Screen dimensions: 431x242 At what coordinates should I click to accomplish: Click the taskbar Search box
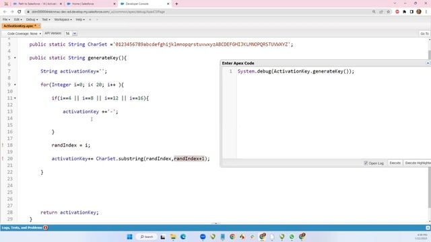pos(147,237)
